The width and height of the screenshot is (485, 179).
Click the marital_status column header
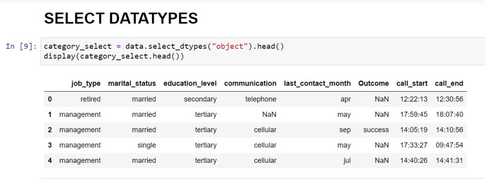[132, 83]
